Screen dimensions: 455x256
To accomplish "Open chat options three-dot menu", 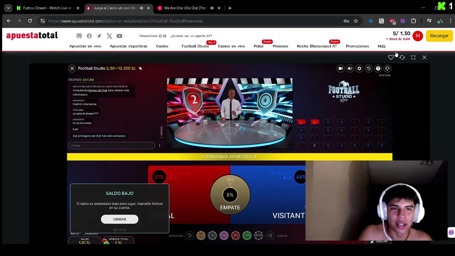I will pos(160,145).
